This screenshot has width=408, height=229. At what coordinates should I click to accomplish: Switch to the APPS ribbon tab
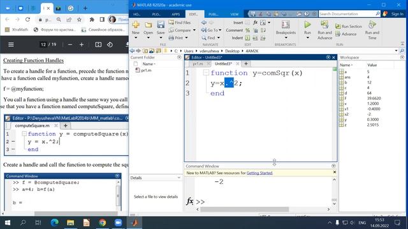(x=176, y=14)
